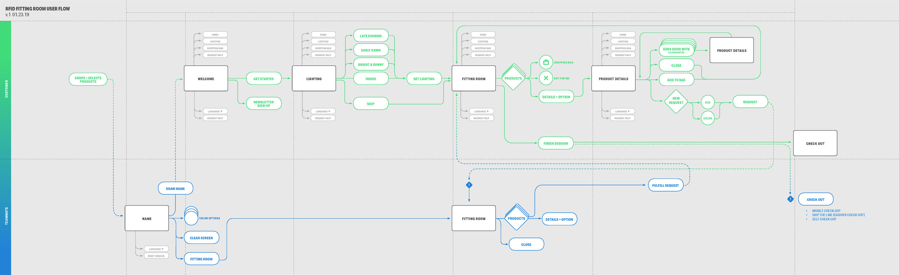This screenshot has width=899, height=275.
Task: Click the Add to Bag node
Action: point(676,80)
